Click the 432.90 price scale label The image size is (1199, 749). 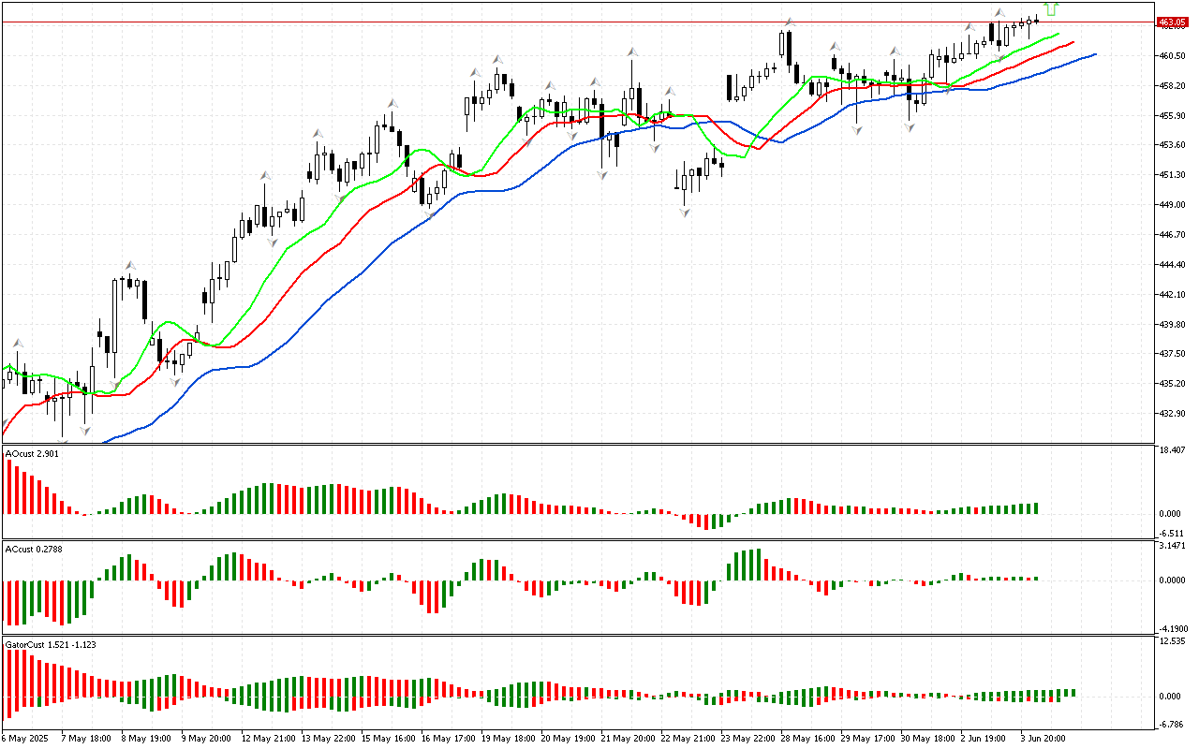tap(1173, 414)
